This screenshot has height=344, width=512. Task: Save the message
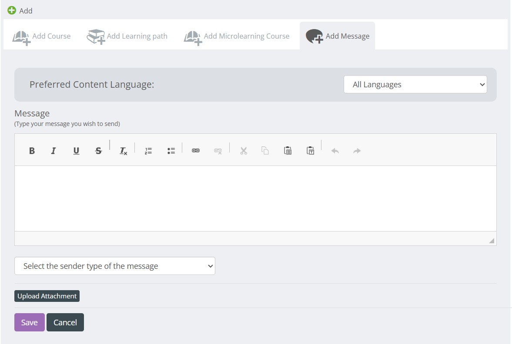click(30, 322)
